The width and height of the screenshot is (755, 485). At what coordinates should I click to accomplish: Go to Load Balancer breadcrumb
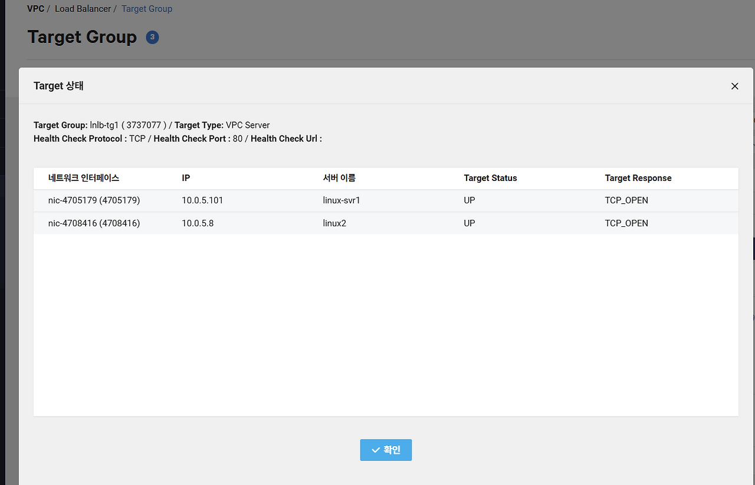[x=83, y=9]
